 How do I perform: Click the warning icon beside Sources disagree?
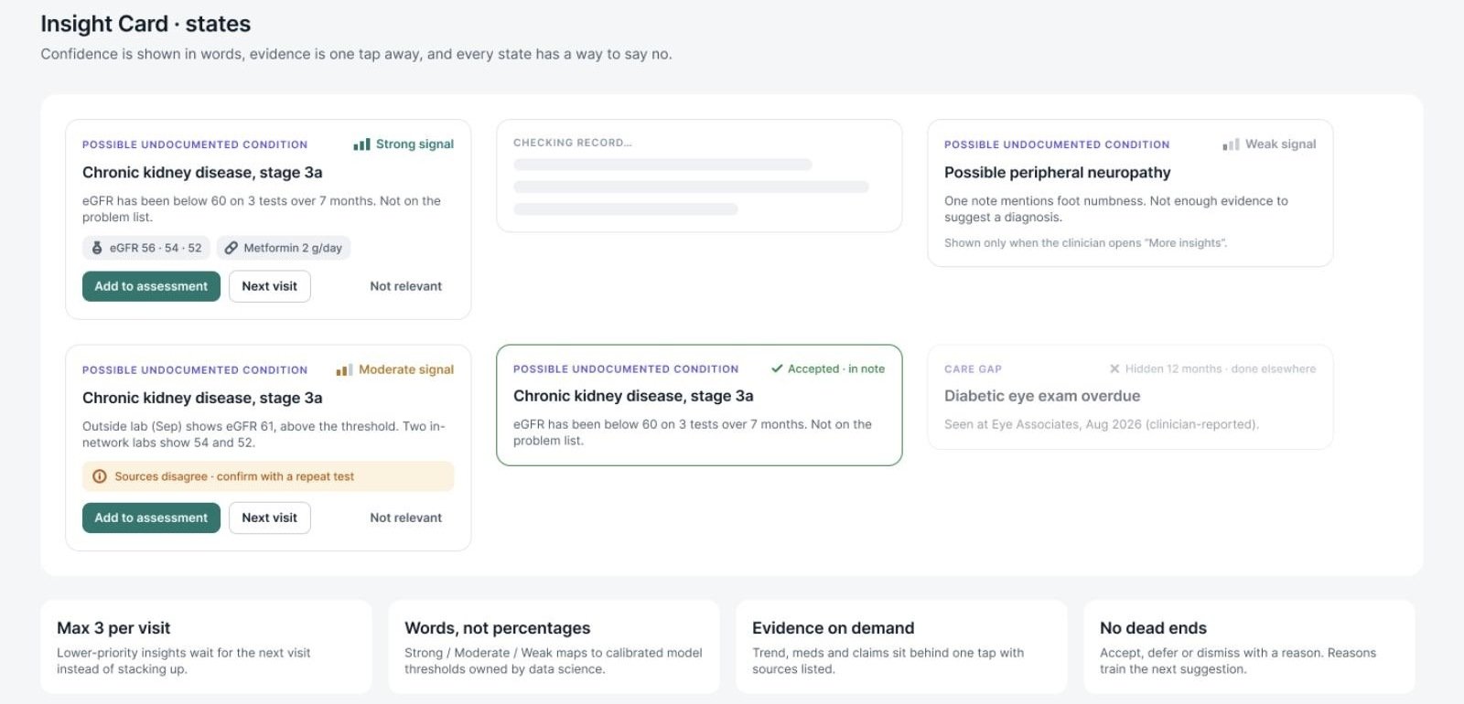pos(100,476)
